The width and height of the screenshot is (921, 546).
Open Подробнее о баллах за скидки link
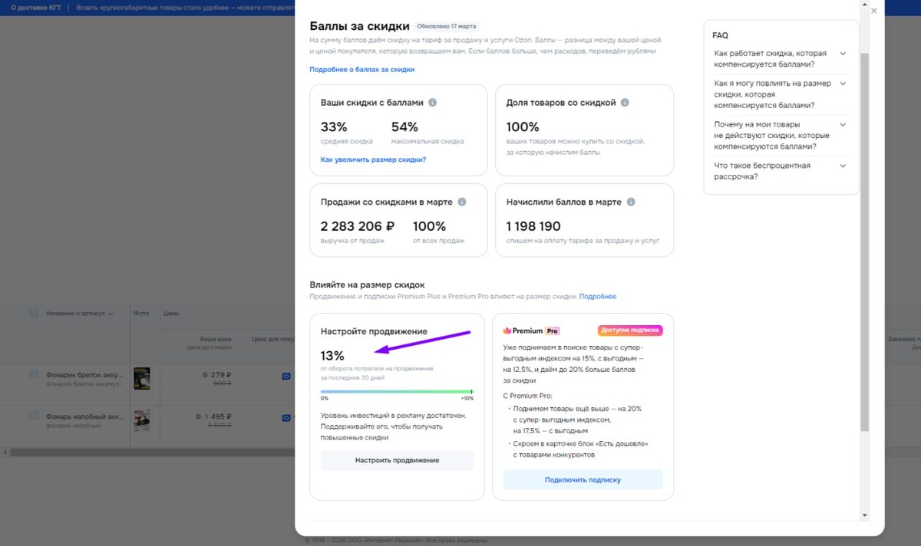361,69
